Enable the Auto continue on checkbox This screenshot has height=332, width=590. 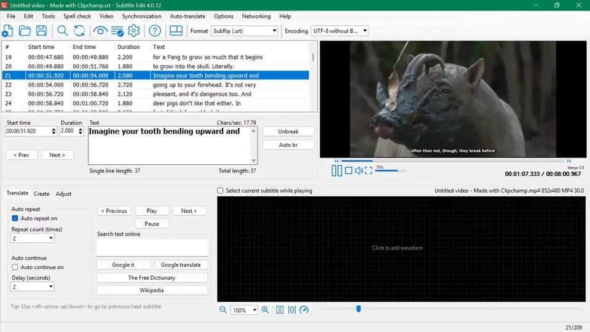point(15,267)
